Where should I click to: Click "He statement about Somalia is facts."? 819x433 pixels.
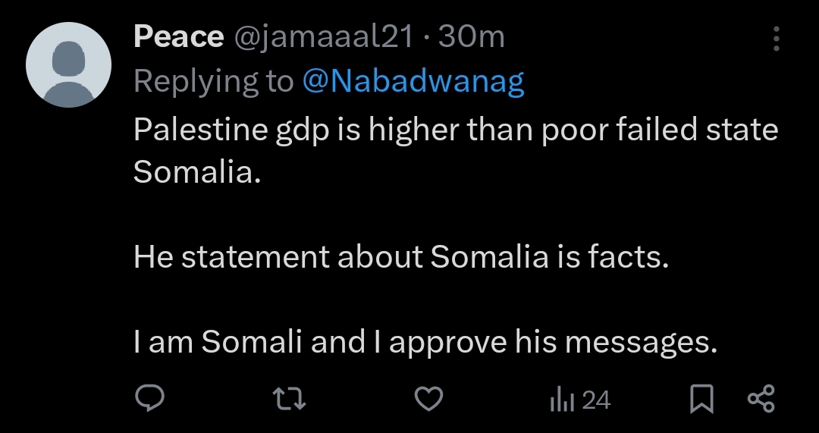401,258
